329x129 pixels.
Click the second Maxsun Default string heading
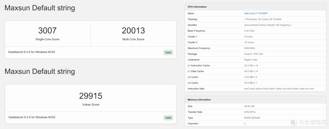[40, 71]
